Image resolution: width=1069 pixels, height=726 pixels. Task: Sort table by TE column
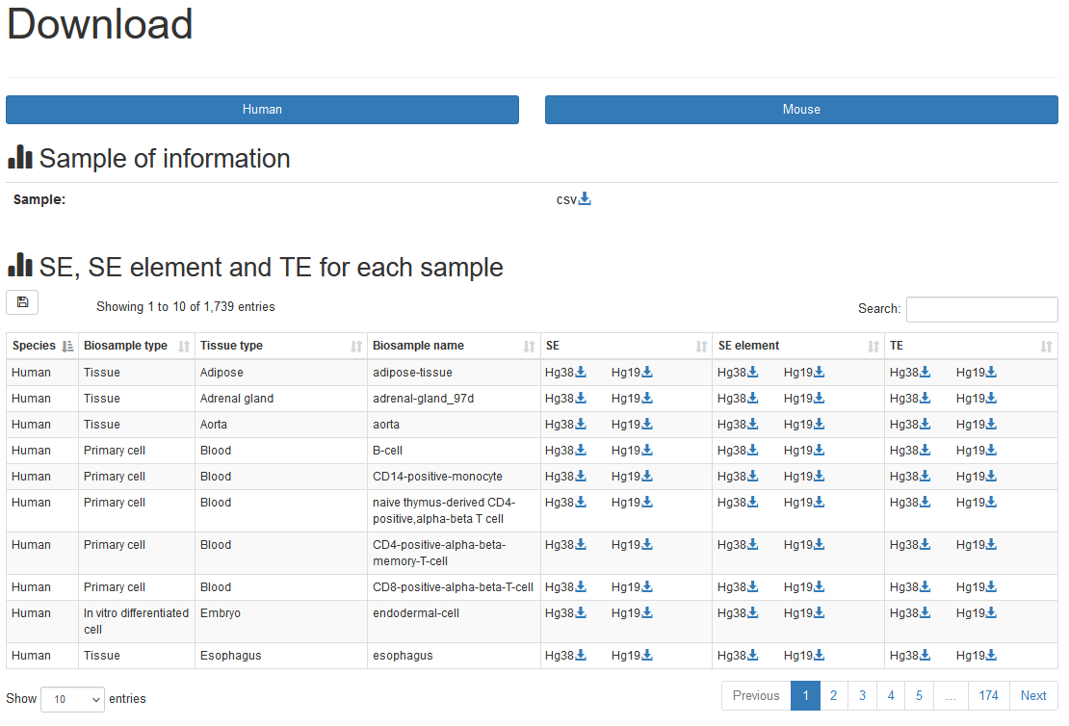coord(971,346)
